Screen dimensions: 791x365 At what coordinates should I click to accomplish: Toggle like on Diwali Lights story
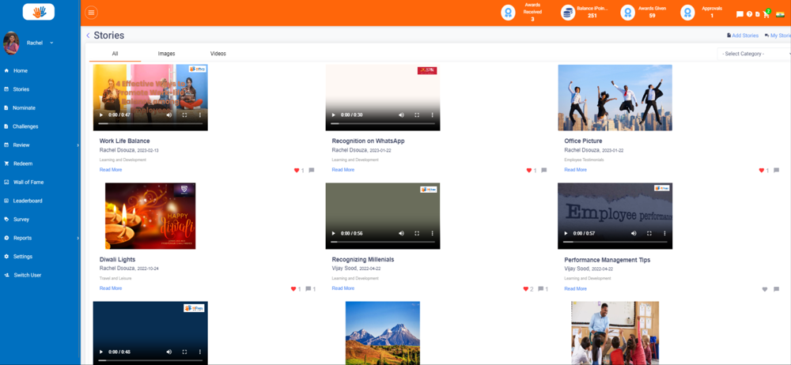pos(293,289)
